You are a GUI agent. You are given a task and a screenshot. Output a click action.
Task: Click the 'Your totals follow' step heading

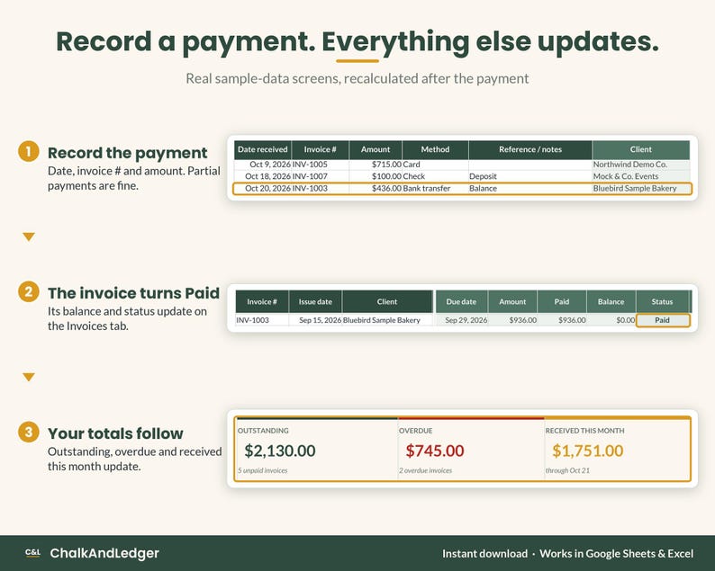(115, 433)
